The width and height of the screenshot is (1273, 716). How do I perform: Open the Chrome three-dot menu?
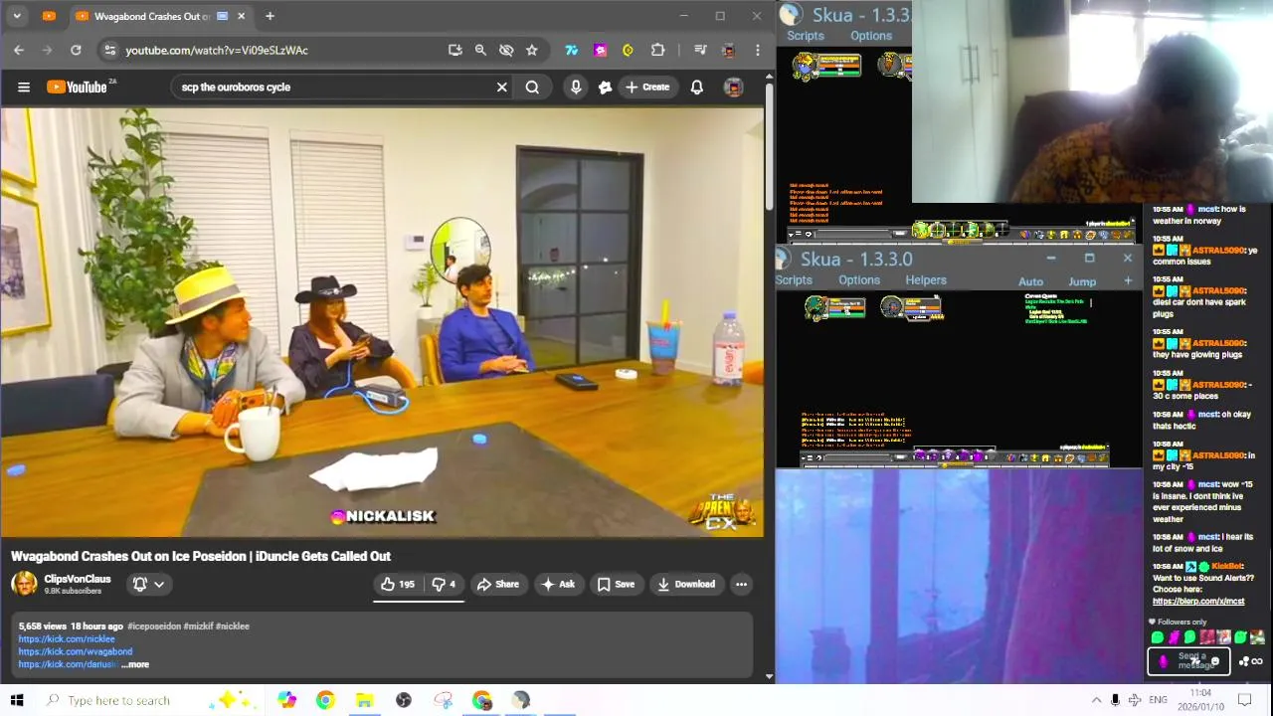tap(758, 50)
